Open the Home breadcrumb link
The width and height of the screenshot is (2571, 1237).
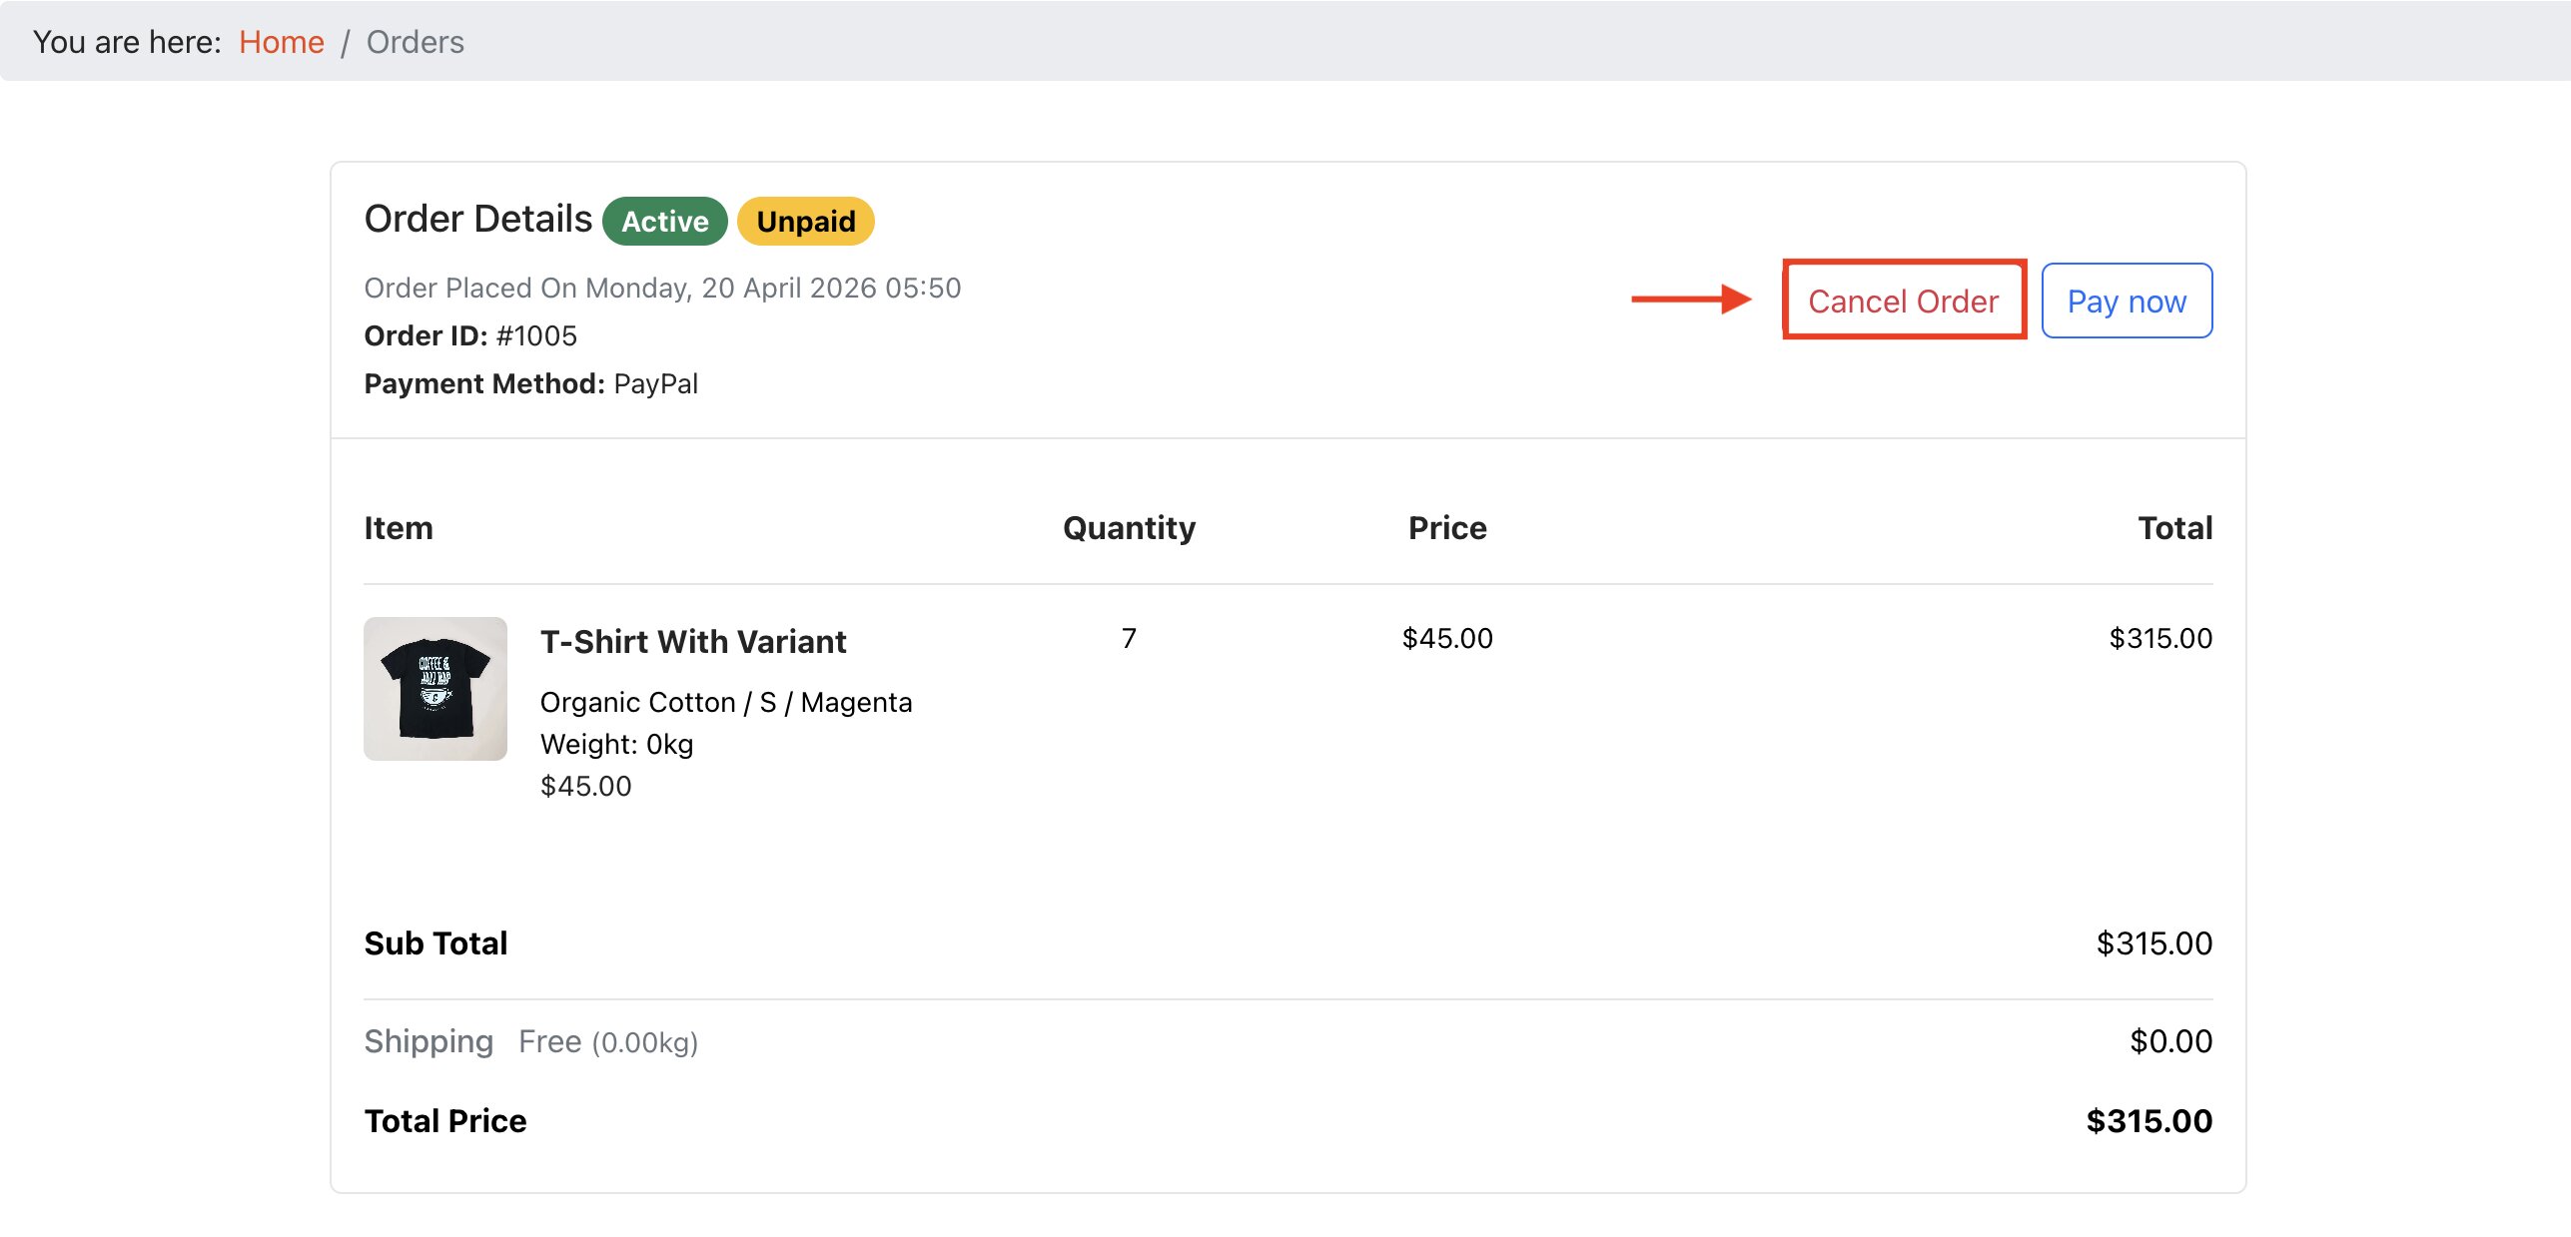point(281,42)
